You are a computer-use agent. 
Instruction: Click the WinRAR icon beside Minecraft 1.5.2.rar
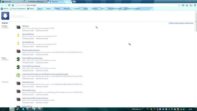coord(18,83)
